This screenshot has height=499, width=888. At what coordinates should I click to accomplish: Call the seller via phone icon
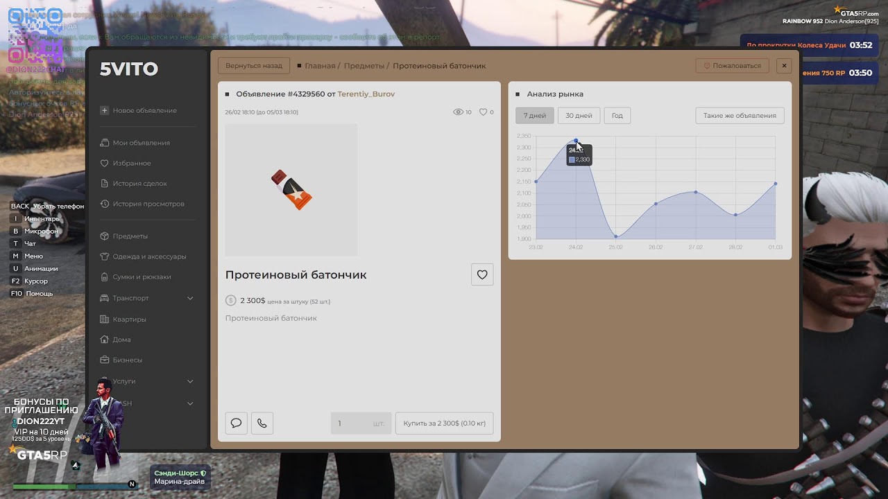[262, 423]
